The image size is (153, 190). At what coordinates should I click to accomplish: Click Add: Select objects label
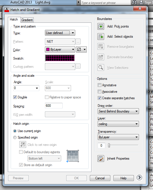[120, 37]
